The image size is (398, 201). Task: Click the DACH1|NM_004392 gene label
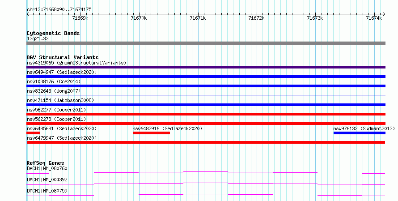[x=47, y=180]
